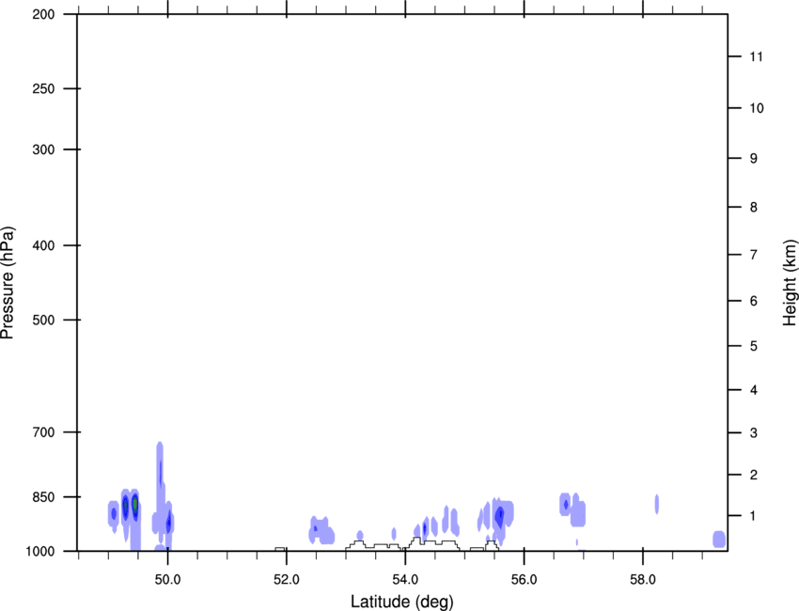The height and width of the screenshot is (611, 799).
Task: Click the 700 pressure tick label
Action: click(x=43, y=432)
